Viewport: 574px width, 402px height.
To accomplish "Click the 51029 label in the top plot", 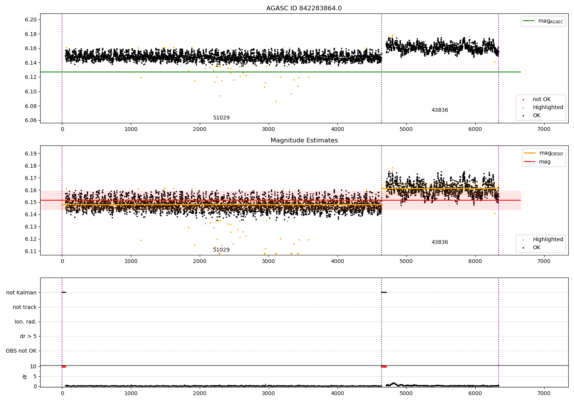I will coord(221,118).
